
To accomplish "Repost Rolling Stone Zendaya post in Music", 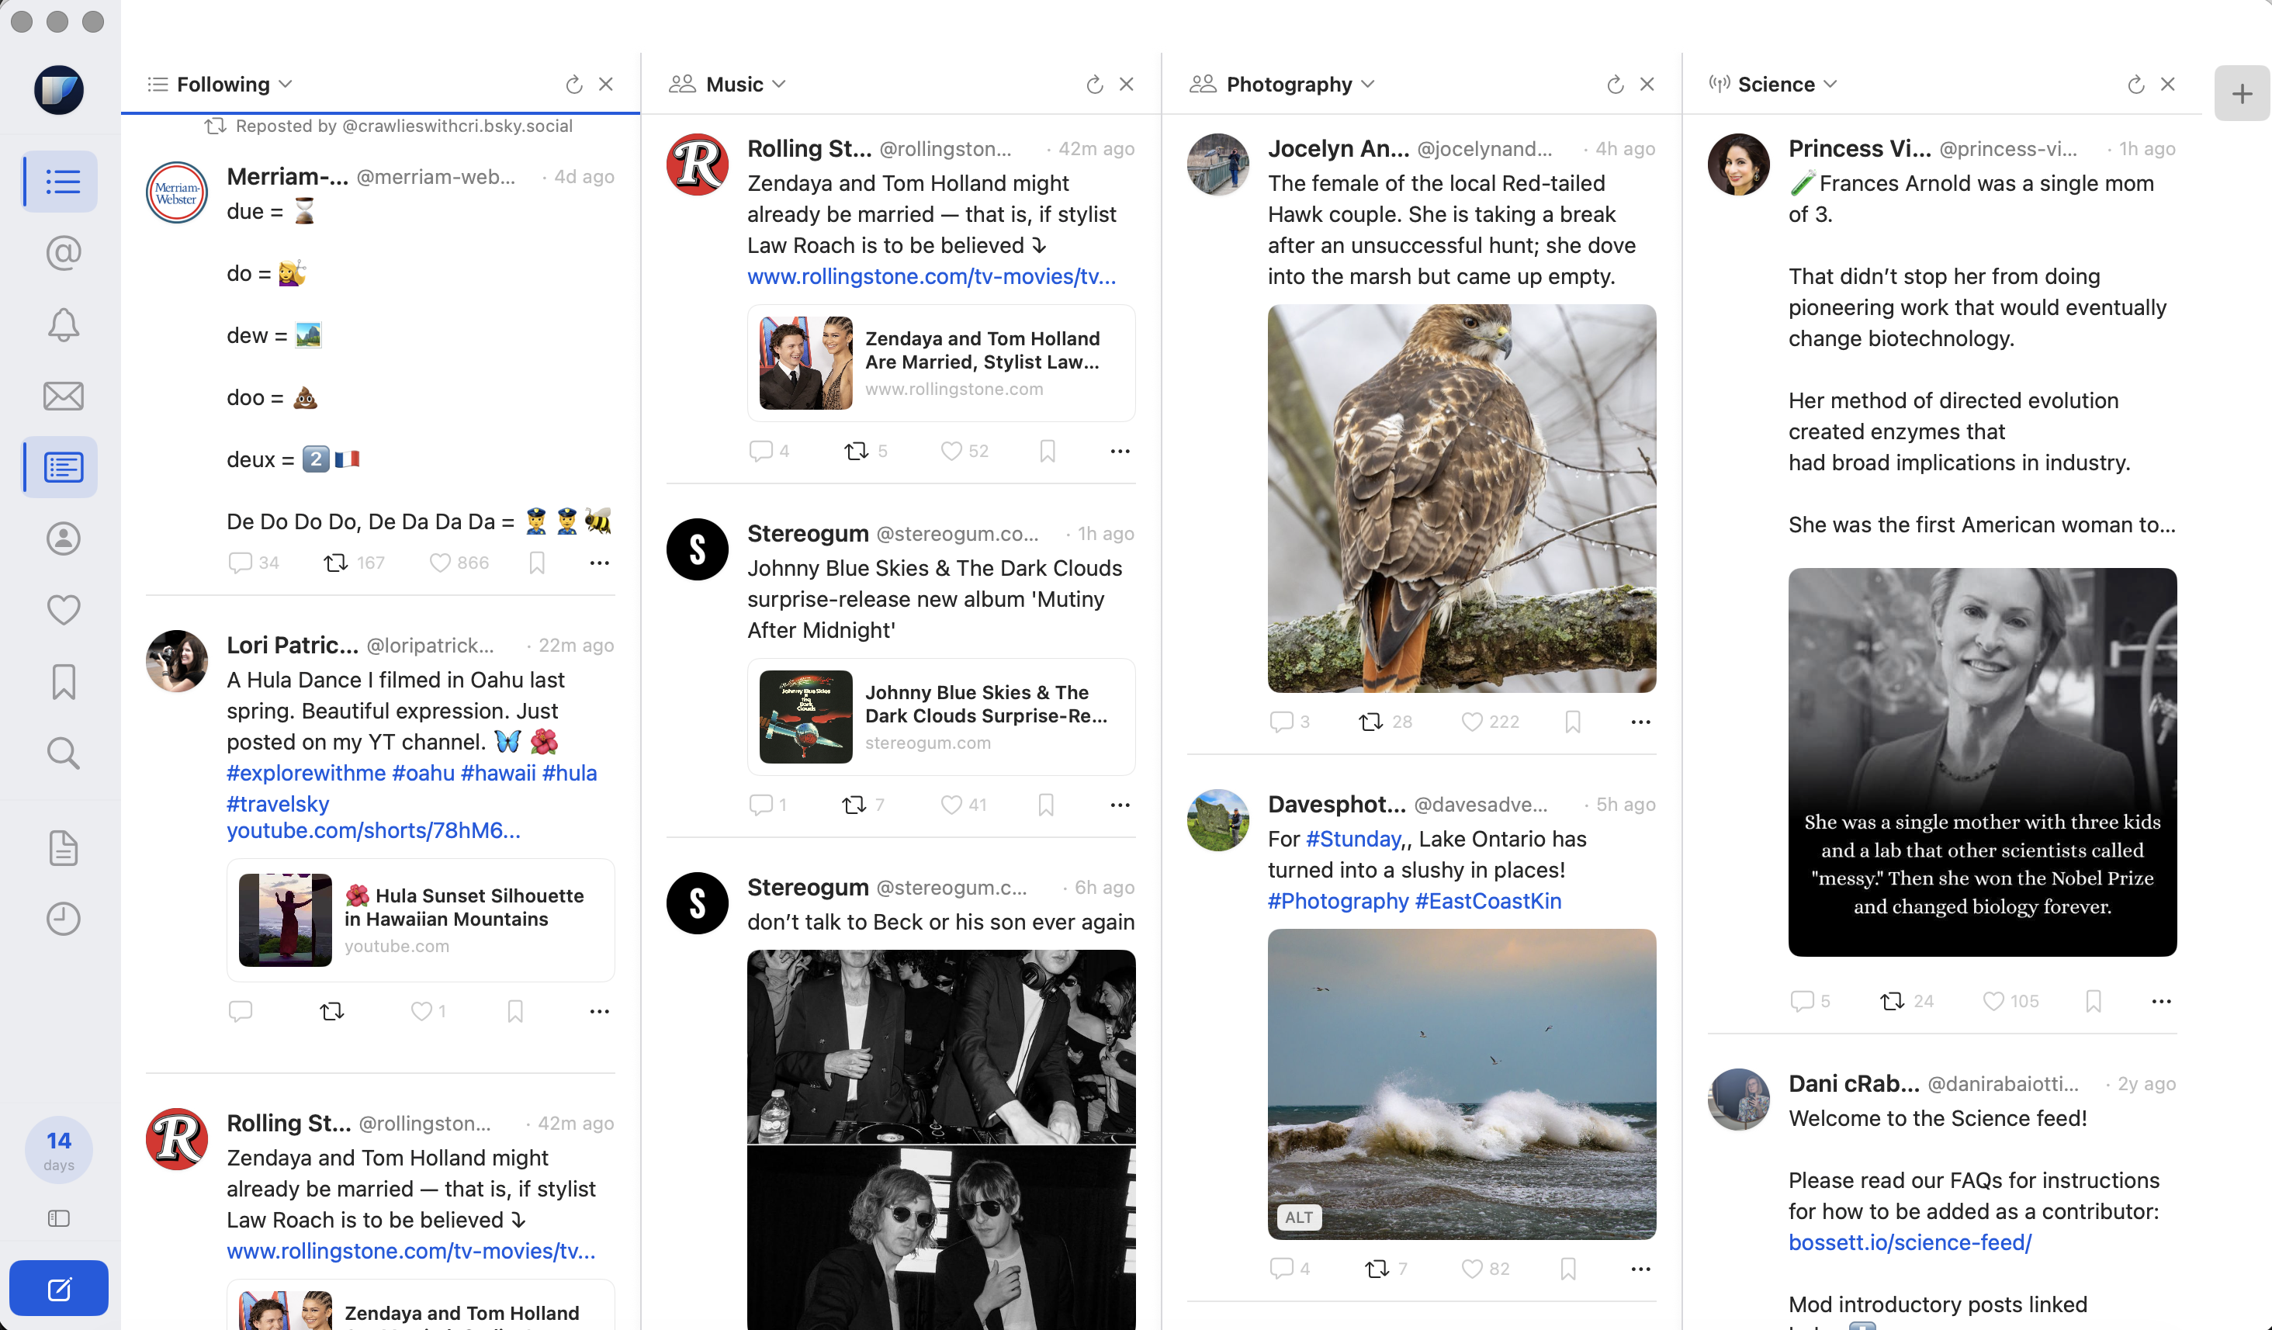I will (856, 451).
